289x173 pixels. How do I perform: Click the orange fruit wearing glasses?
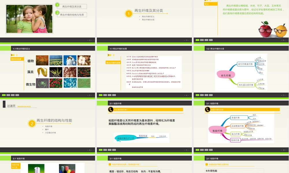pyautogui.click(x=281, y=30)
